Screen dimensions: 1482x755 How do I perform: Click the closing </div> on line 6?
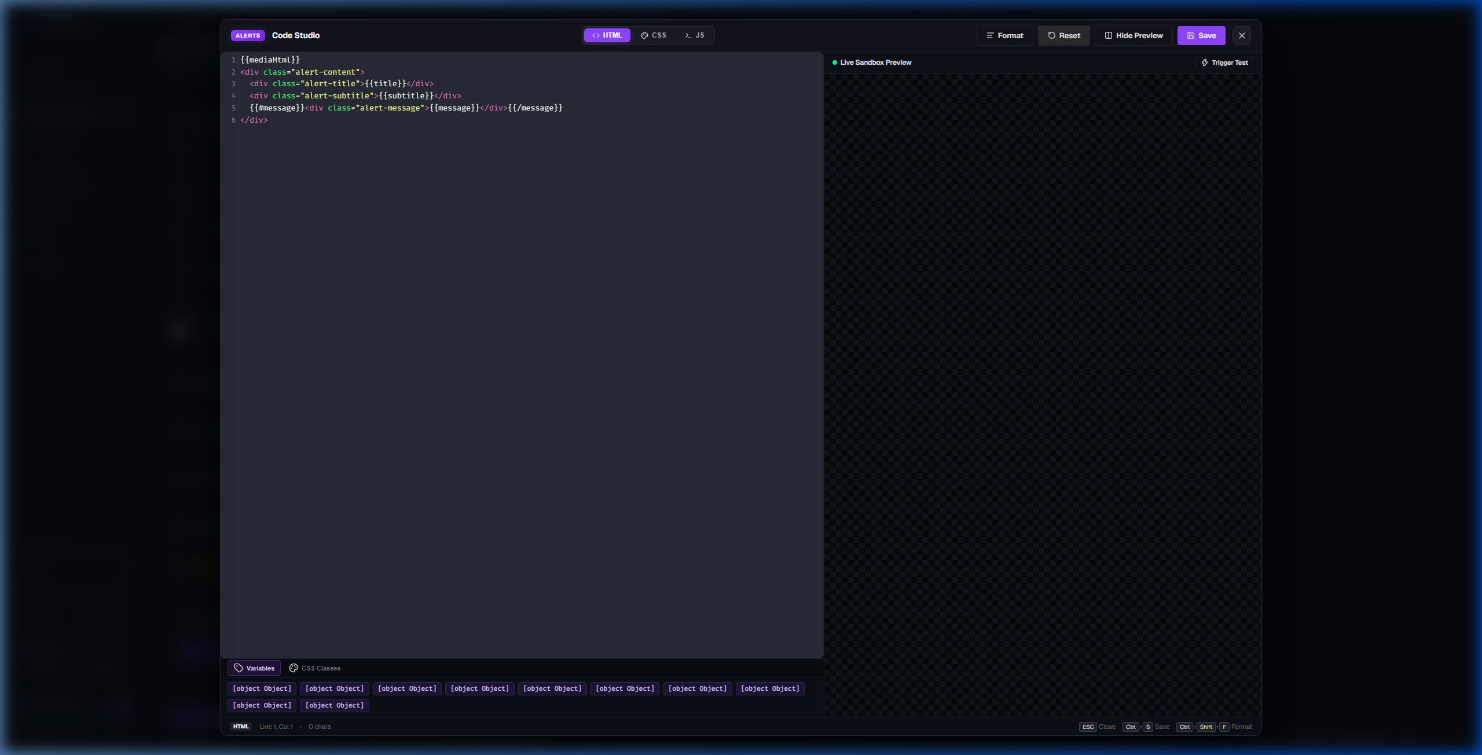point(254,120)
